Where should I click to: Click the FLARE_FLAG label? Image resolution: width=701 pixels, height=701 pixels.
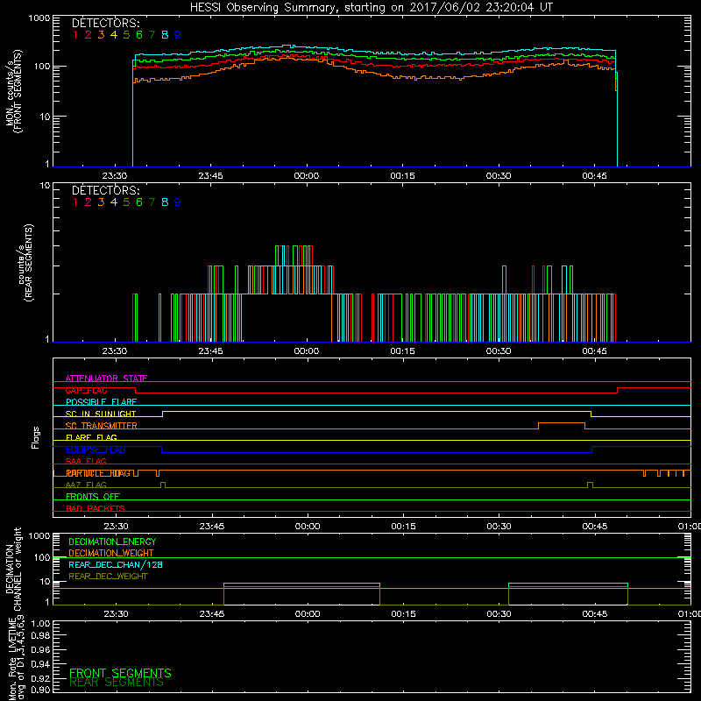coord(91,437)
